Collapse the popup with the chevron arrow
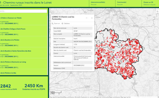 pyautogui.click(x=87, y=18)
